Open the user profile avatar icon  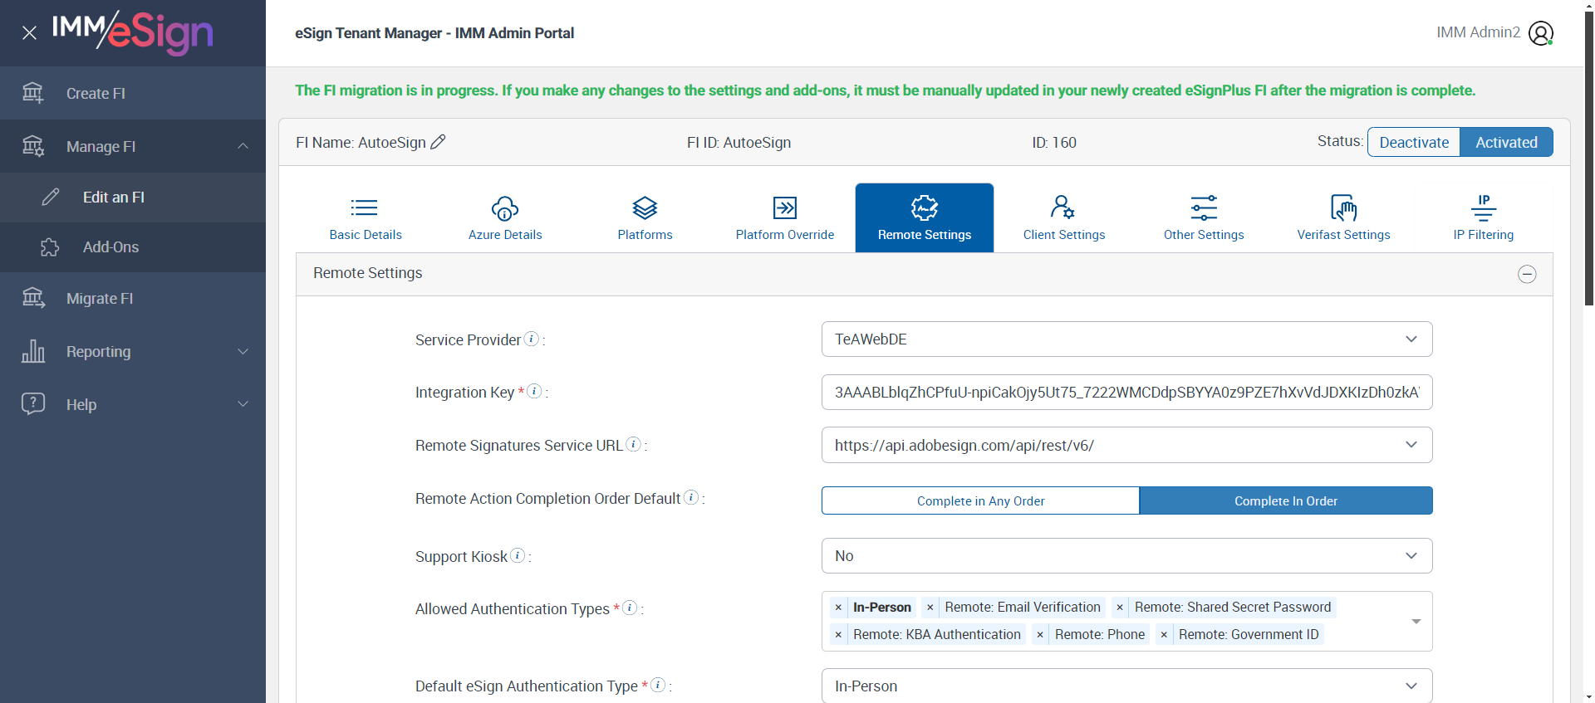click(x=1540, y=33)
